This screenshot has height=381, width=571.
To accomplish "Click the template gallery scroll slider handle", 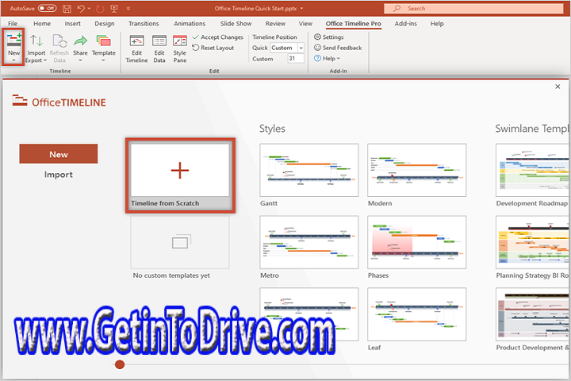I will tap(120, 364).
